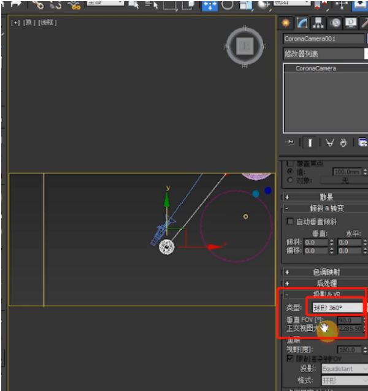Click the Select and Place sphere icon
Screen dimensions: 368x391
(x=264, y=5)
